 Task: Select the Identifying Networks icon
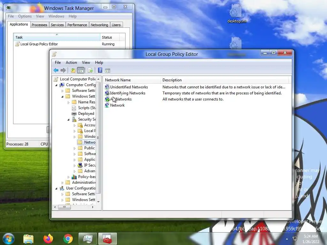107,93
